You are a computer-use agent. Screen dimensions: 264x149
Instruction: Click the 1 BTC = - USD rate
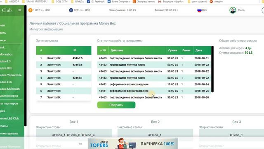(42, 10)
